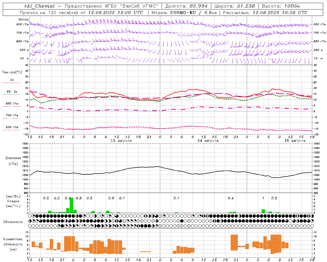Viewport: 327px width, 262px height.
Task: Click the Давление panel label
Action: click(13, 158)
